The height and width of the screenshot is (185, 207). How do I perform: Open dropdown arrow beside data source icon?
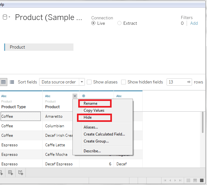9,17
